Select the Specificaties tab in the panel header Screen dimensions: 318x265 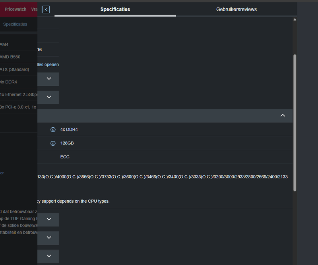(x=115, y=9)
